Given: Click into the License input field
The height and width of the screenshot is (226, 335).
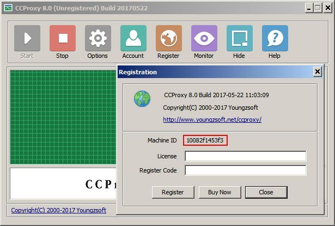Looking at the screenshot, I should (x=246, y=156).
